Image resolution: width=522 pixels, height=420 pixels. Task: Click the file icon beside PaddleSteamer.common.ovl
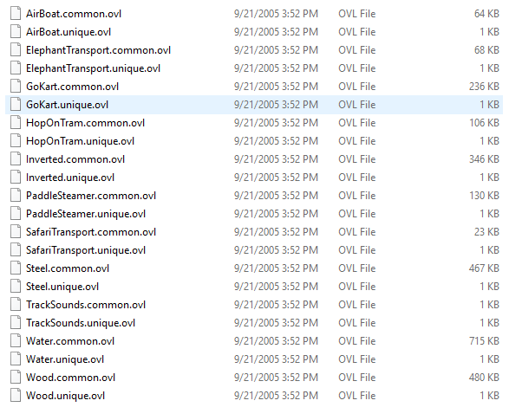(16, 196)
